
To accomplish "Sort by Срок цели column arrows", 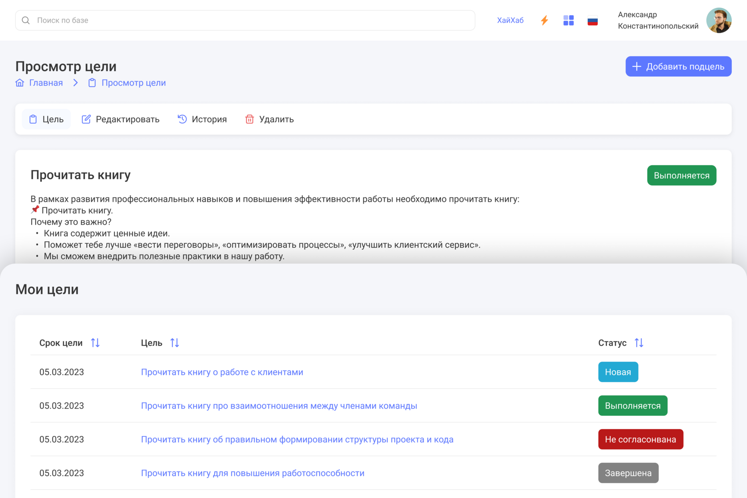I will (95, 343).
